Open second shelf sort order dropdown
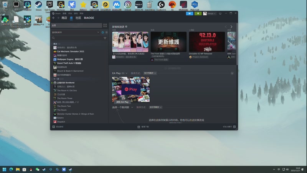Screen dimensions: 307x173 point(155,107)
